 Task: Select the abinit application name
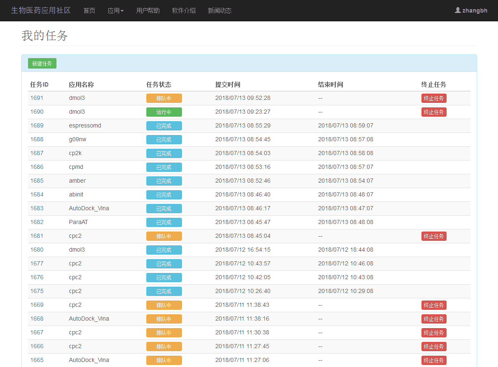tap(76, 195)
